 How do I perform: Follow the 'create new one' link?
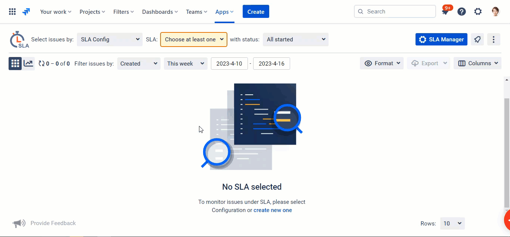tap(273, 210)
